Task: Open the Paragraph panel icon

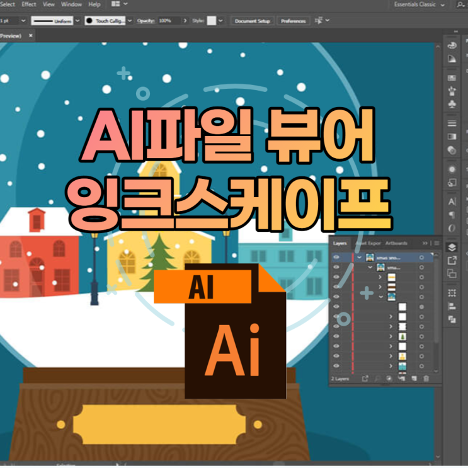Action: (452, 215)
